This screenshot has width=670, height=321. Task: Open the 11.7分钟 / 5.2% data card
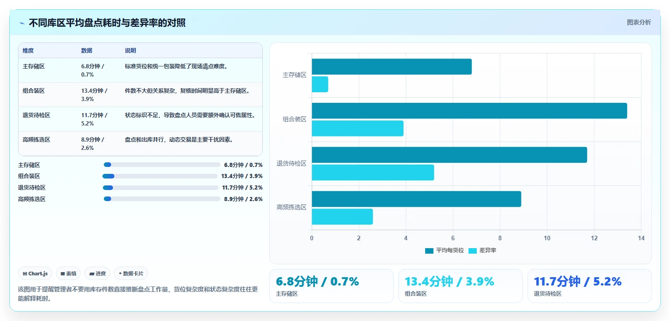click(589, 286)
